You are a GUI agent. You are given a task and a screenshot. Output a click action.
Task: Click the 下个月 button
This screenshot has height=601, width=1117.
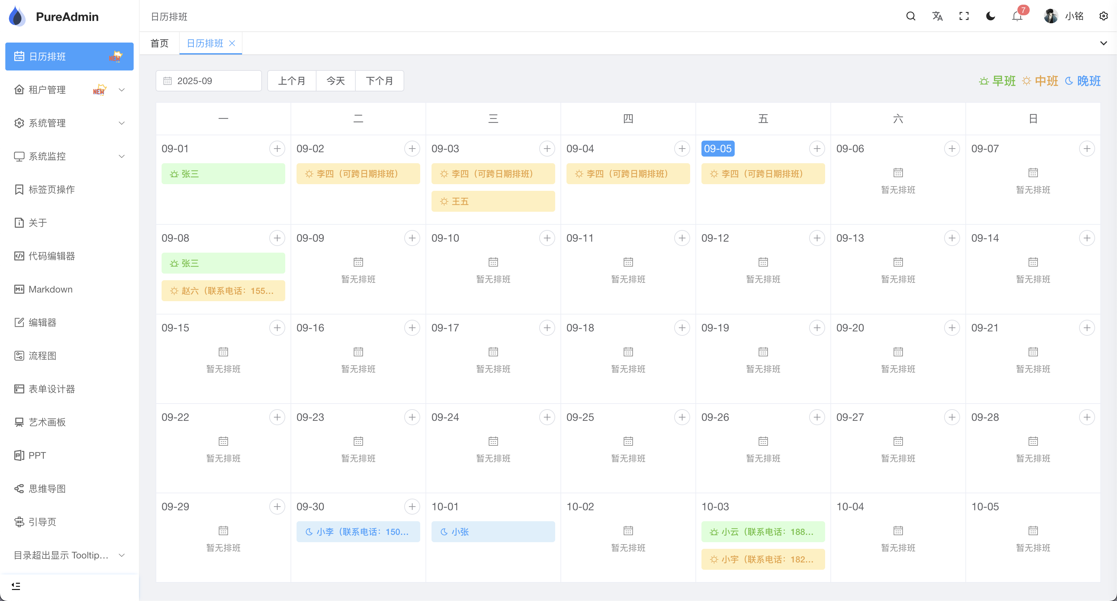click(x=379, y=81)
